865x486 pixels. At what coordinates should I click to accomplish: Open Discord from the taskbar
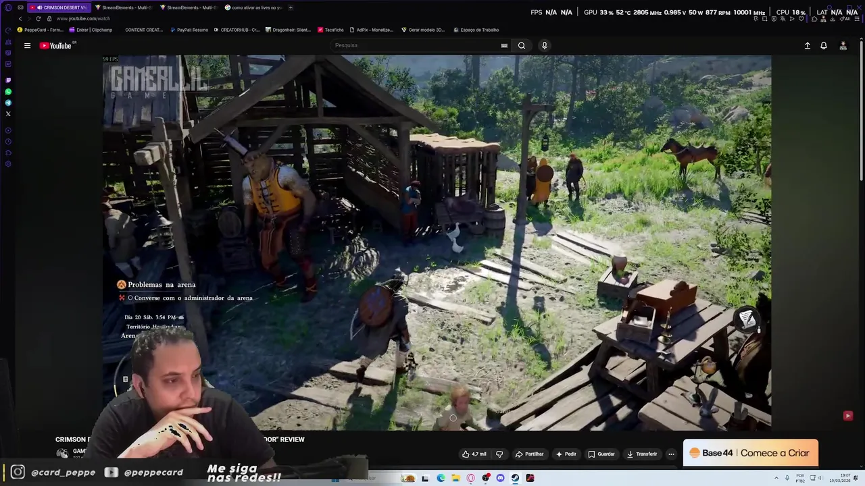click(500, 478)
